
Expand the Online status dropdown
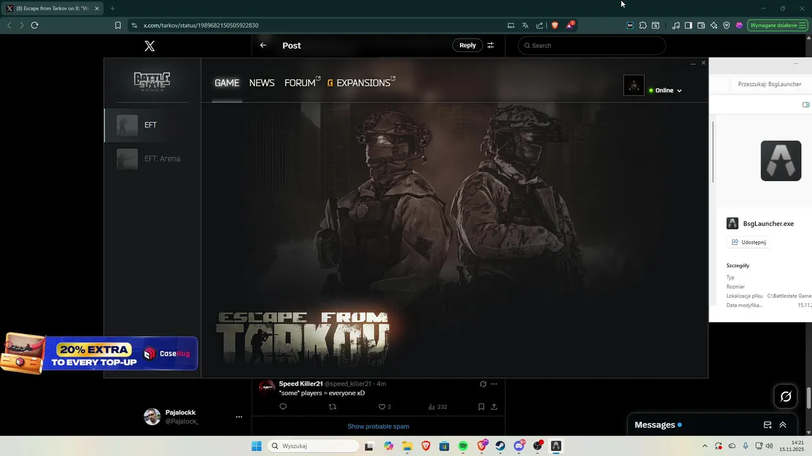[665, 91]
